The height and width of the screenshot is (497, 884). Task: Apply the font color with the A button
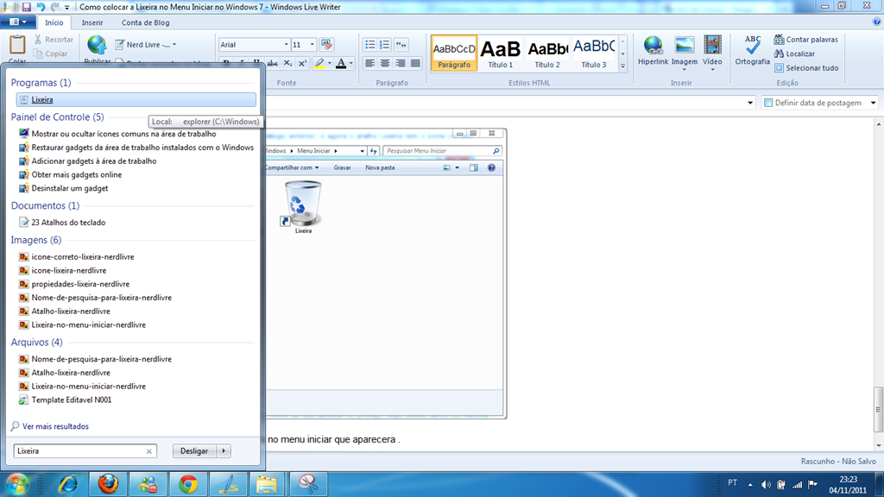click(x=340, y=63)
